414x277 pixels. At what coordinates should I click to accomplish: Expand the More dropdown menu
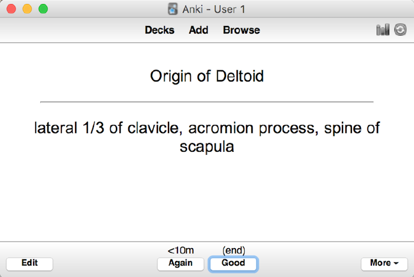384,263
